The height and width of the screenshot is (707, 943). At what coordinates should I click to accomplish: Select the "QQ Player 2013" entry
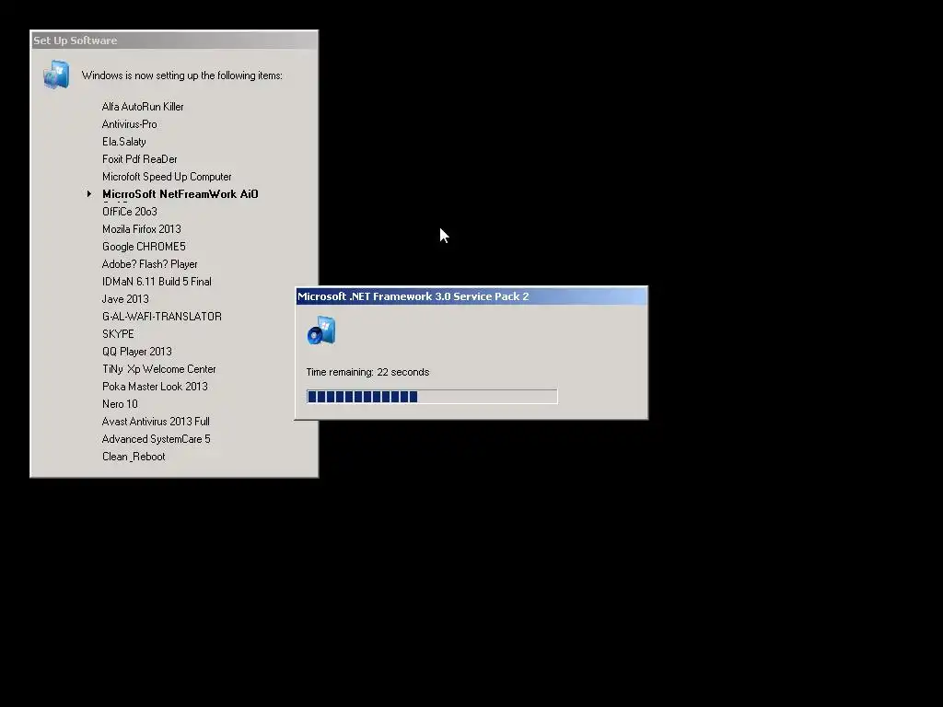tap(136, 351)
